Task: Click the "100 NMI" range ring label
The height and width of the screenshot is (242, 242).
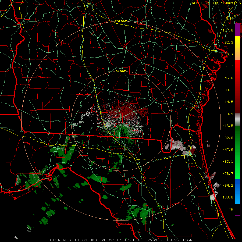Action: [121, 21]
